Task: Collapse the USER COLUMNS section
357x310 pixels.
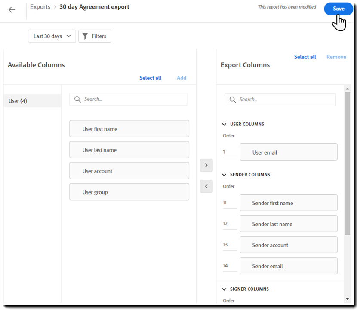Action: [224, 124]
